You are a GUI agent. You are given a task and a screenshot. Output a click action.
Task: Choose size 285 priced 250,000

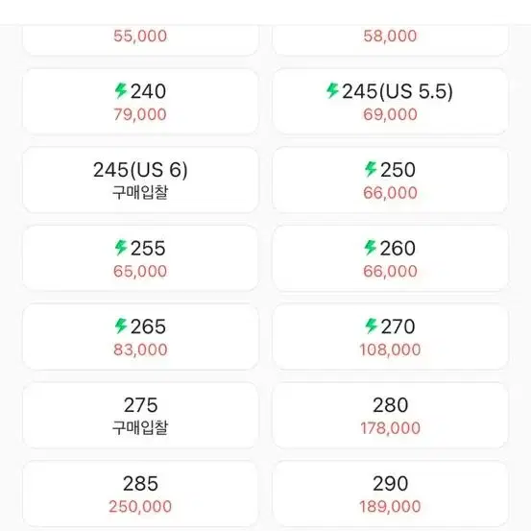(140, 495)
